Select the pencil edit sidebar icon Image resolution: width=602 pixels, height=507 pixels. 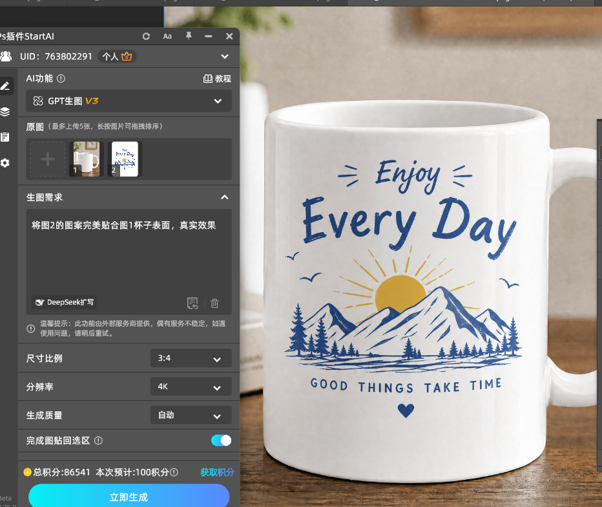5,86
